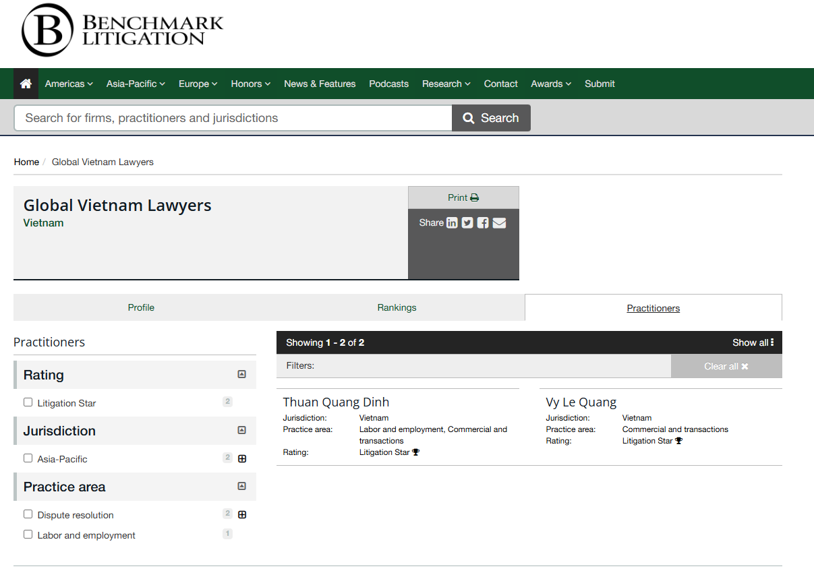Collapse the Practice area filter section

pos(242,486)
